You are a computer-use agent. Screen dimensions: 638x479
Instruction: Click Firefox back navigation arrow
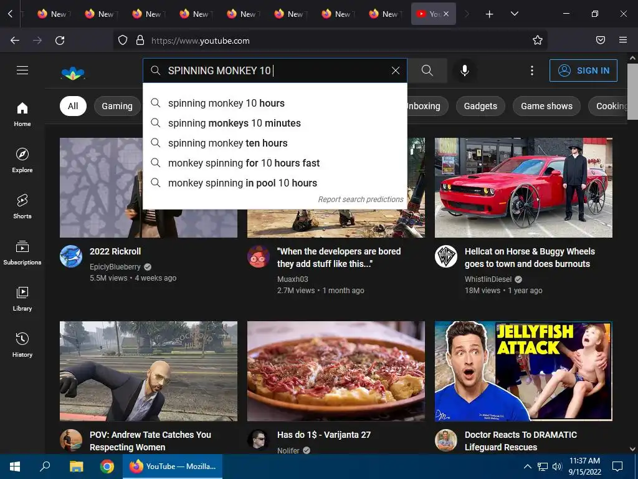[x=15, y=41]
